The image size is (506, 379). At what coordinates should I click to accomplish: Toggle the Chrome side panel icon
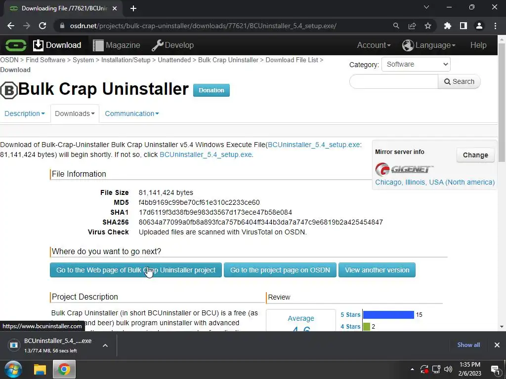click(x=464, y=26)
